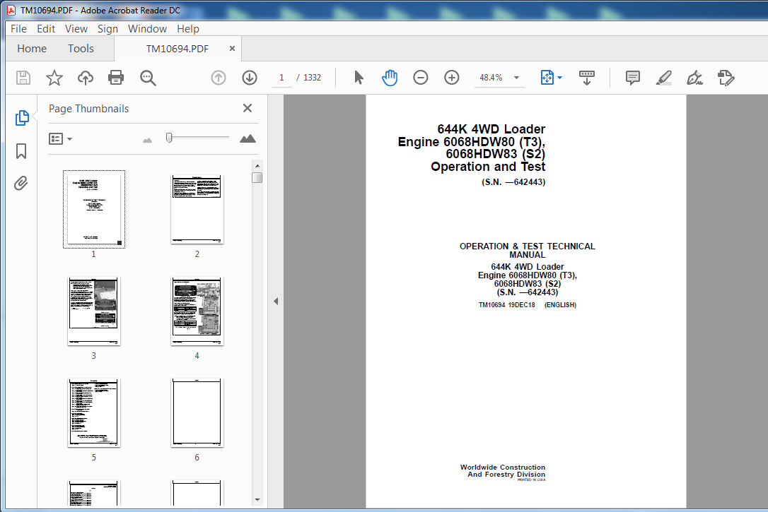Click enlarge thumbnail size icon
Screen dimensions: 768x512
(248, 139)
